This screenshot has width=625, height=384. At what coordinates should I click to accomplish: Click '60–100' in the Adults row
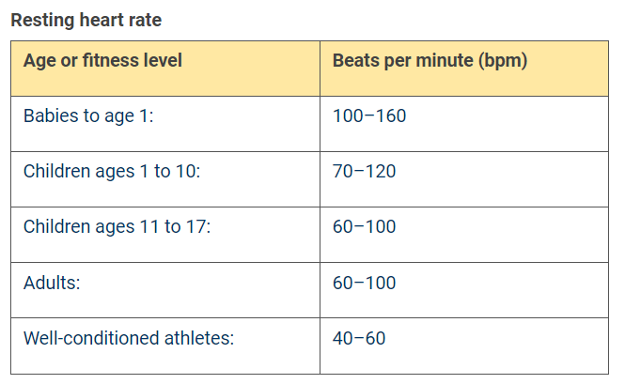(x=365, y=283)
